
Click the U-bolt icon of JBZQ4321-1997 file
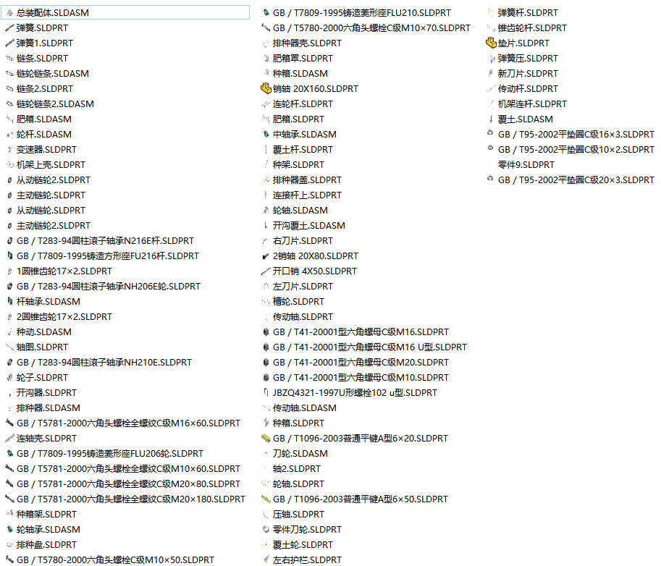[266, 392]
